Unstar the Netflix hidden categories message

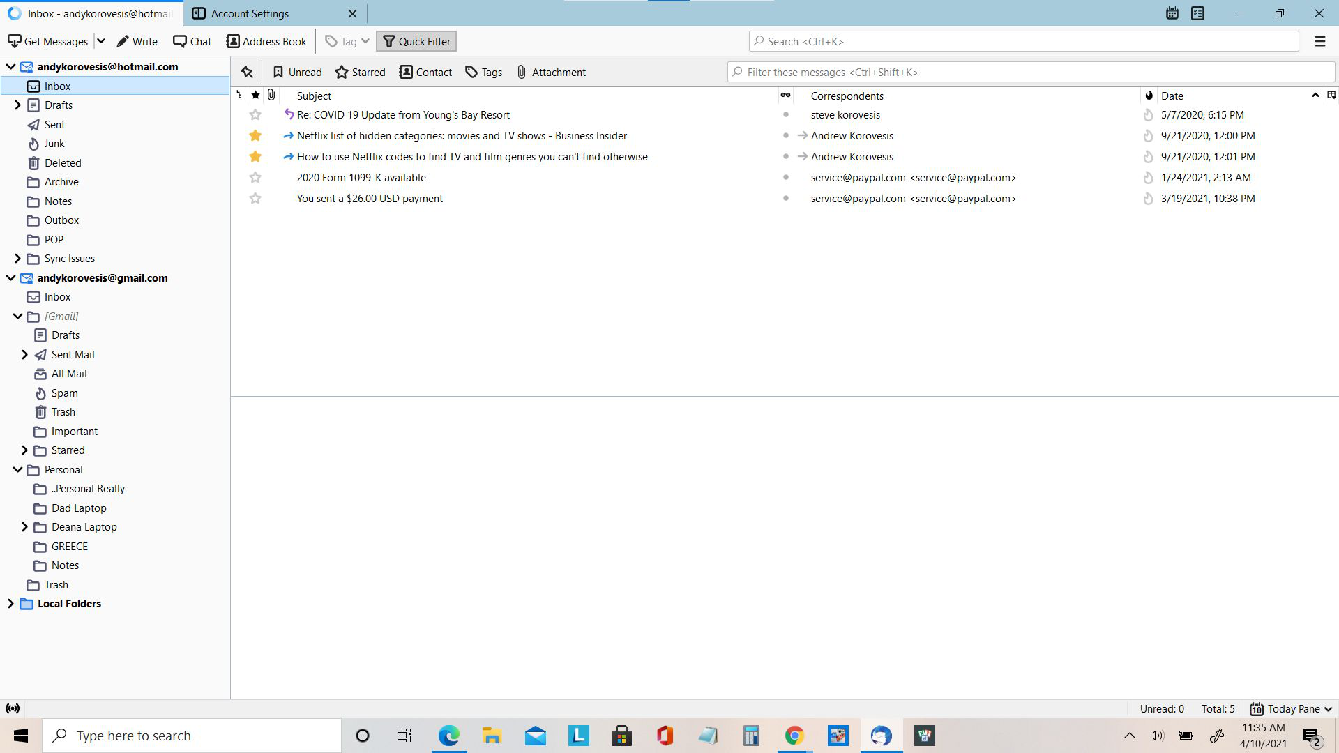coord(255,136)
